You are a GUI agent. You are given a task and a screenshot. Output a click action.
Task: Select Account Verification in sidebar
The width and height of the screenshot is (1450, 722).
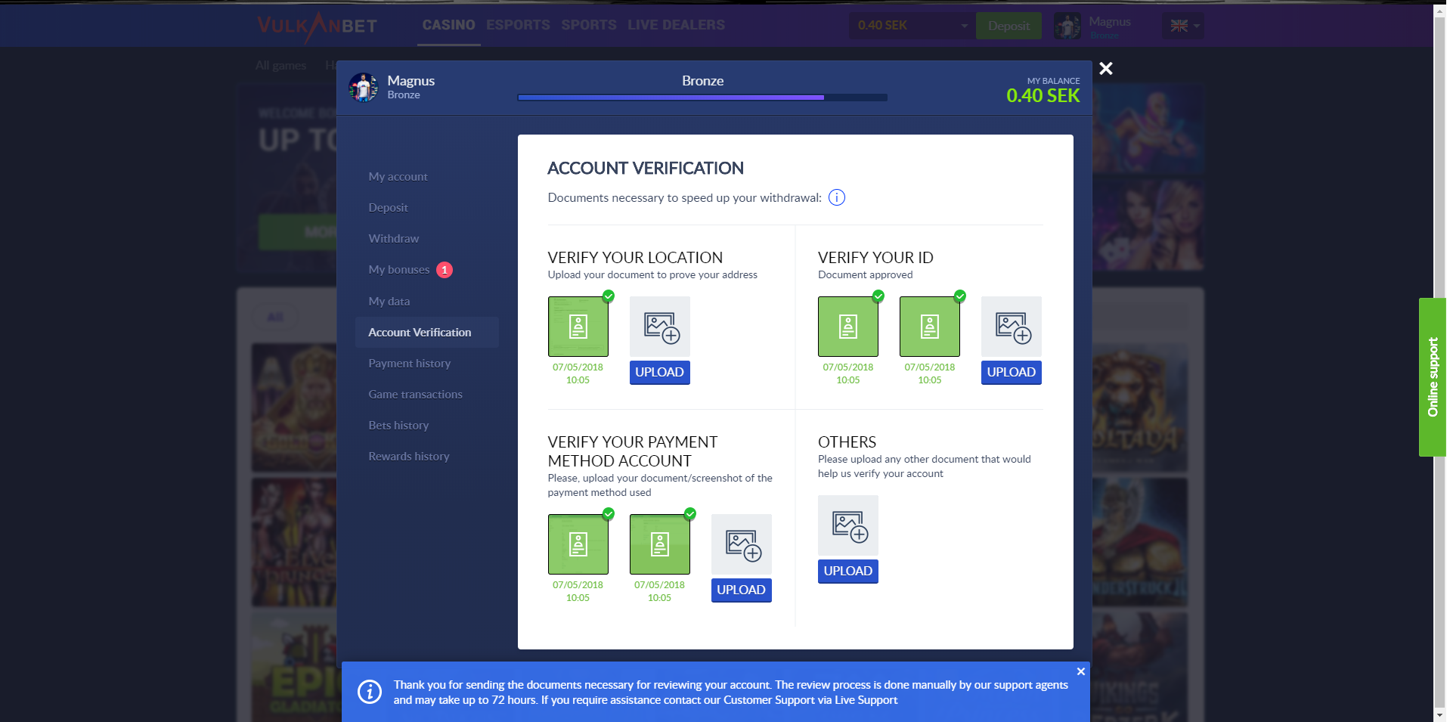[x=427, y=332]
